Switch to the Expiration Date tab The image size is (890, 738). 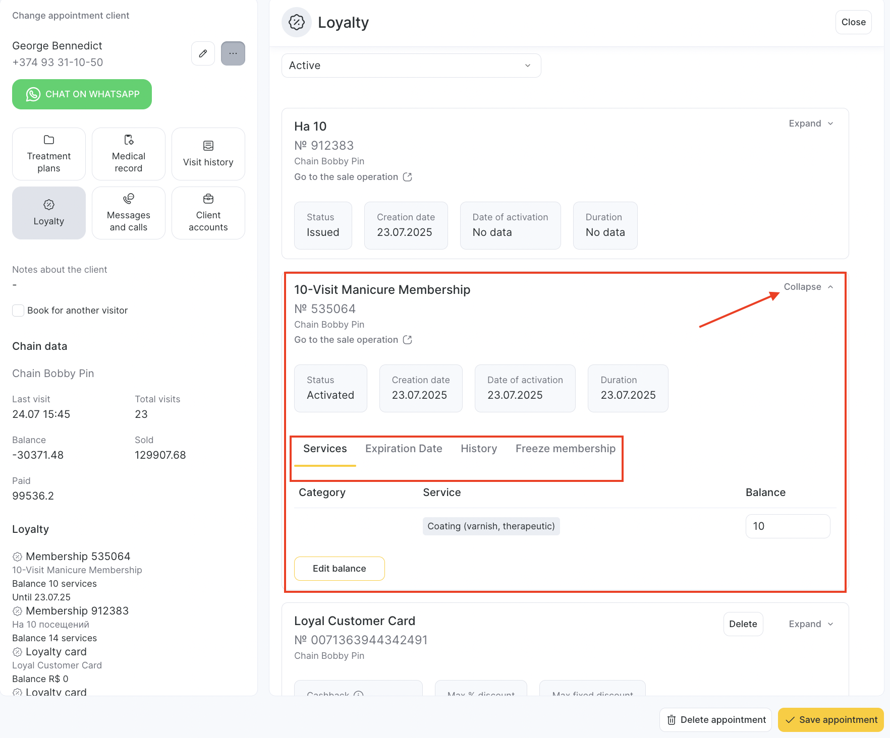coord(404,449)
